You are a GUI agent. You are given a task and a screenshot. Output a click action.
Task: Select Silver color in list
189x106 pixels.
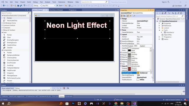point(133,60)
